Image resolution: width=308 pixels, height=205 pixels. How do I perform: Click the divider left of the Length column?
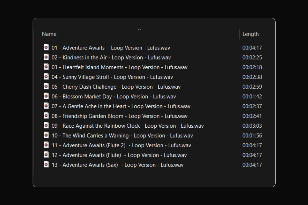pos(240,34)
